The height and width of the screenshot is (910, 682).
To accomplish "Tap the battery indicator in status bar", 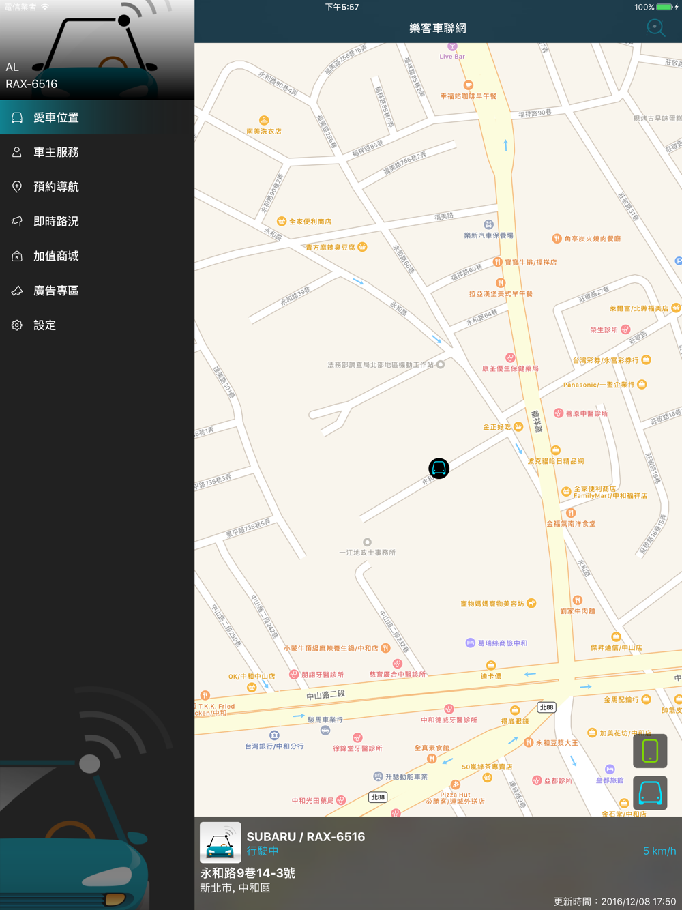I will pos(664,7).
